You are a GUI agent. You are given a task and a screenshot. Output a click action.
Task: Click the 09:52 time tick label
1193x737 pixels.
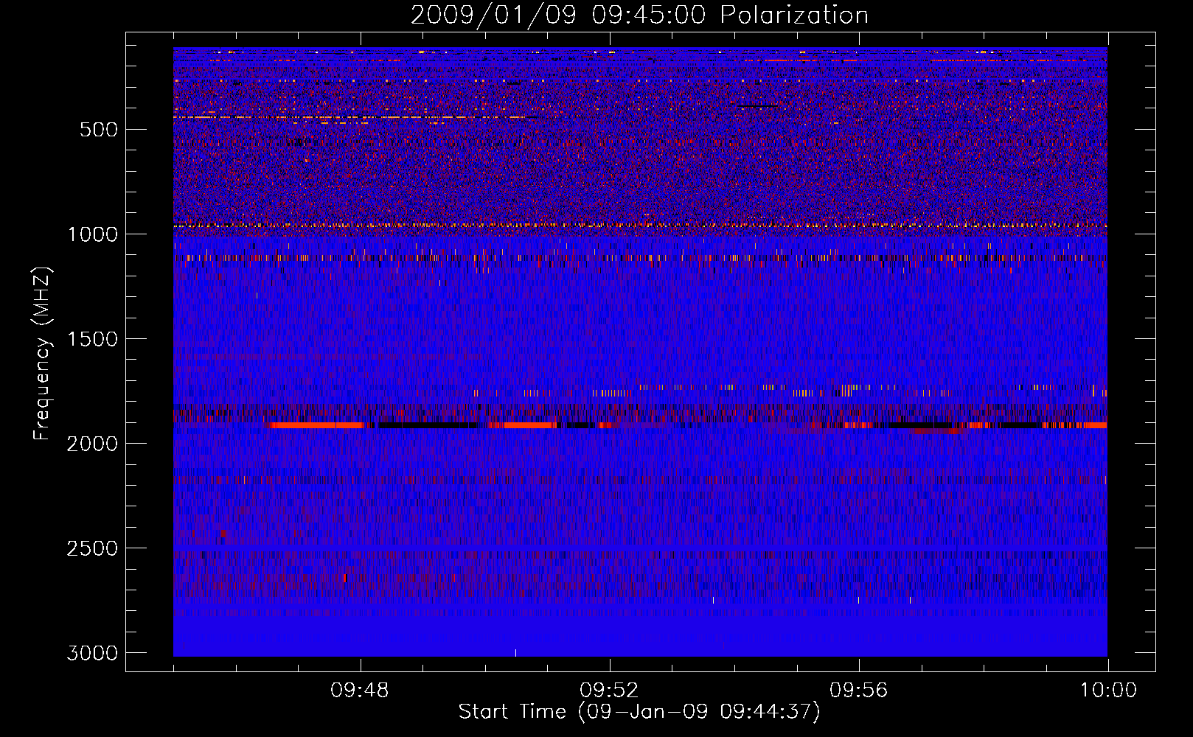[609, 691]
